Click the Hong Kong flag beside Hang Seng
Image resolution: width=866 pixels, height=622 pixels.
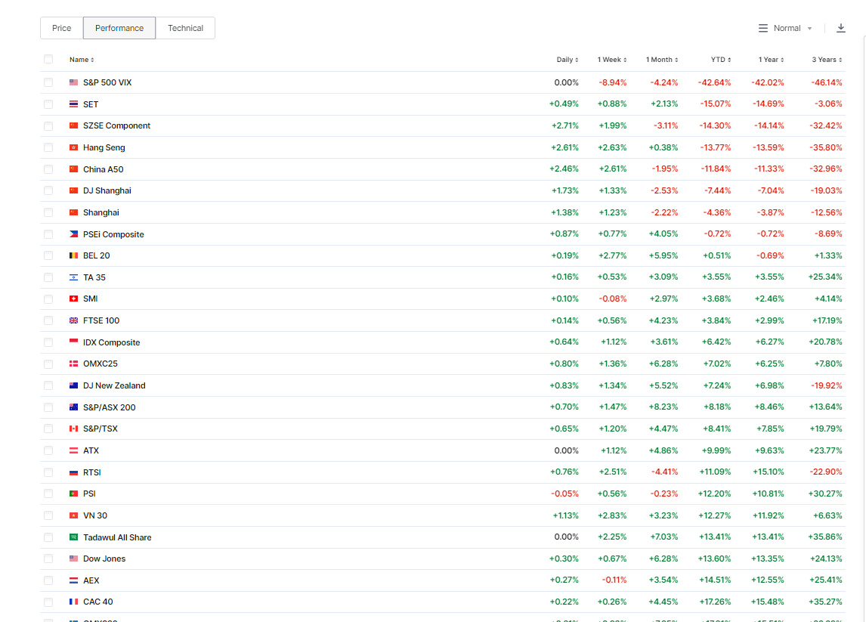[73, 147]
